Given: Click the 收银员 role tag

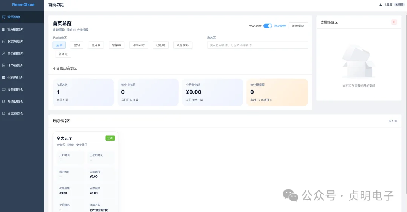Looking at the screenshot, I should pyautogui.click(x=399, y=5).
